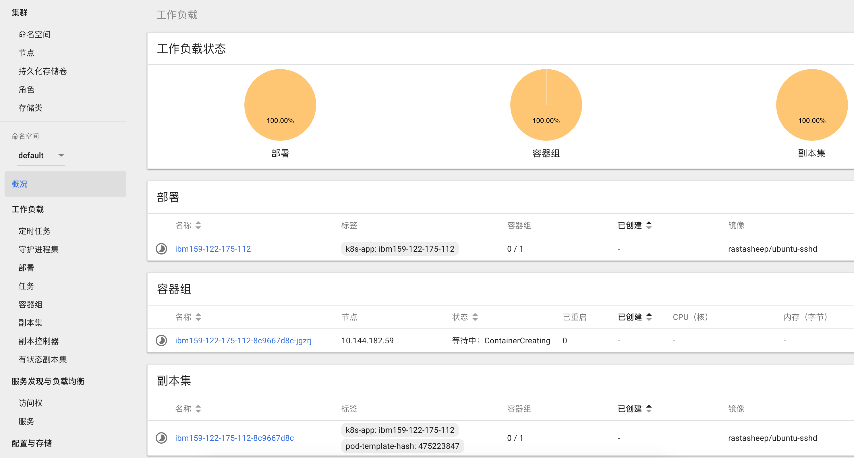
Task: Sort pods by 名称 arrow icon
Action: click(x=198, y=317)
